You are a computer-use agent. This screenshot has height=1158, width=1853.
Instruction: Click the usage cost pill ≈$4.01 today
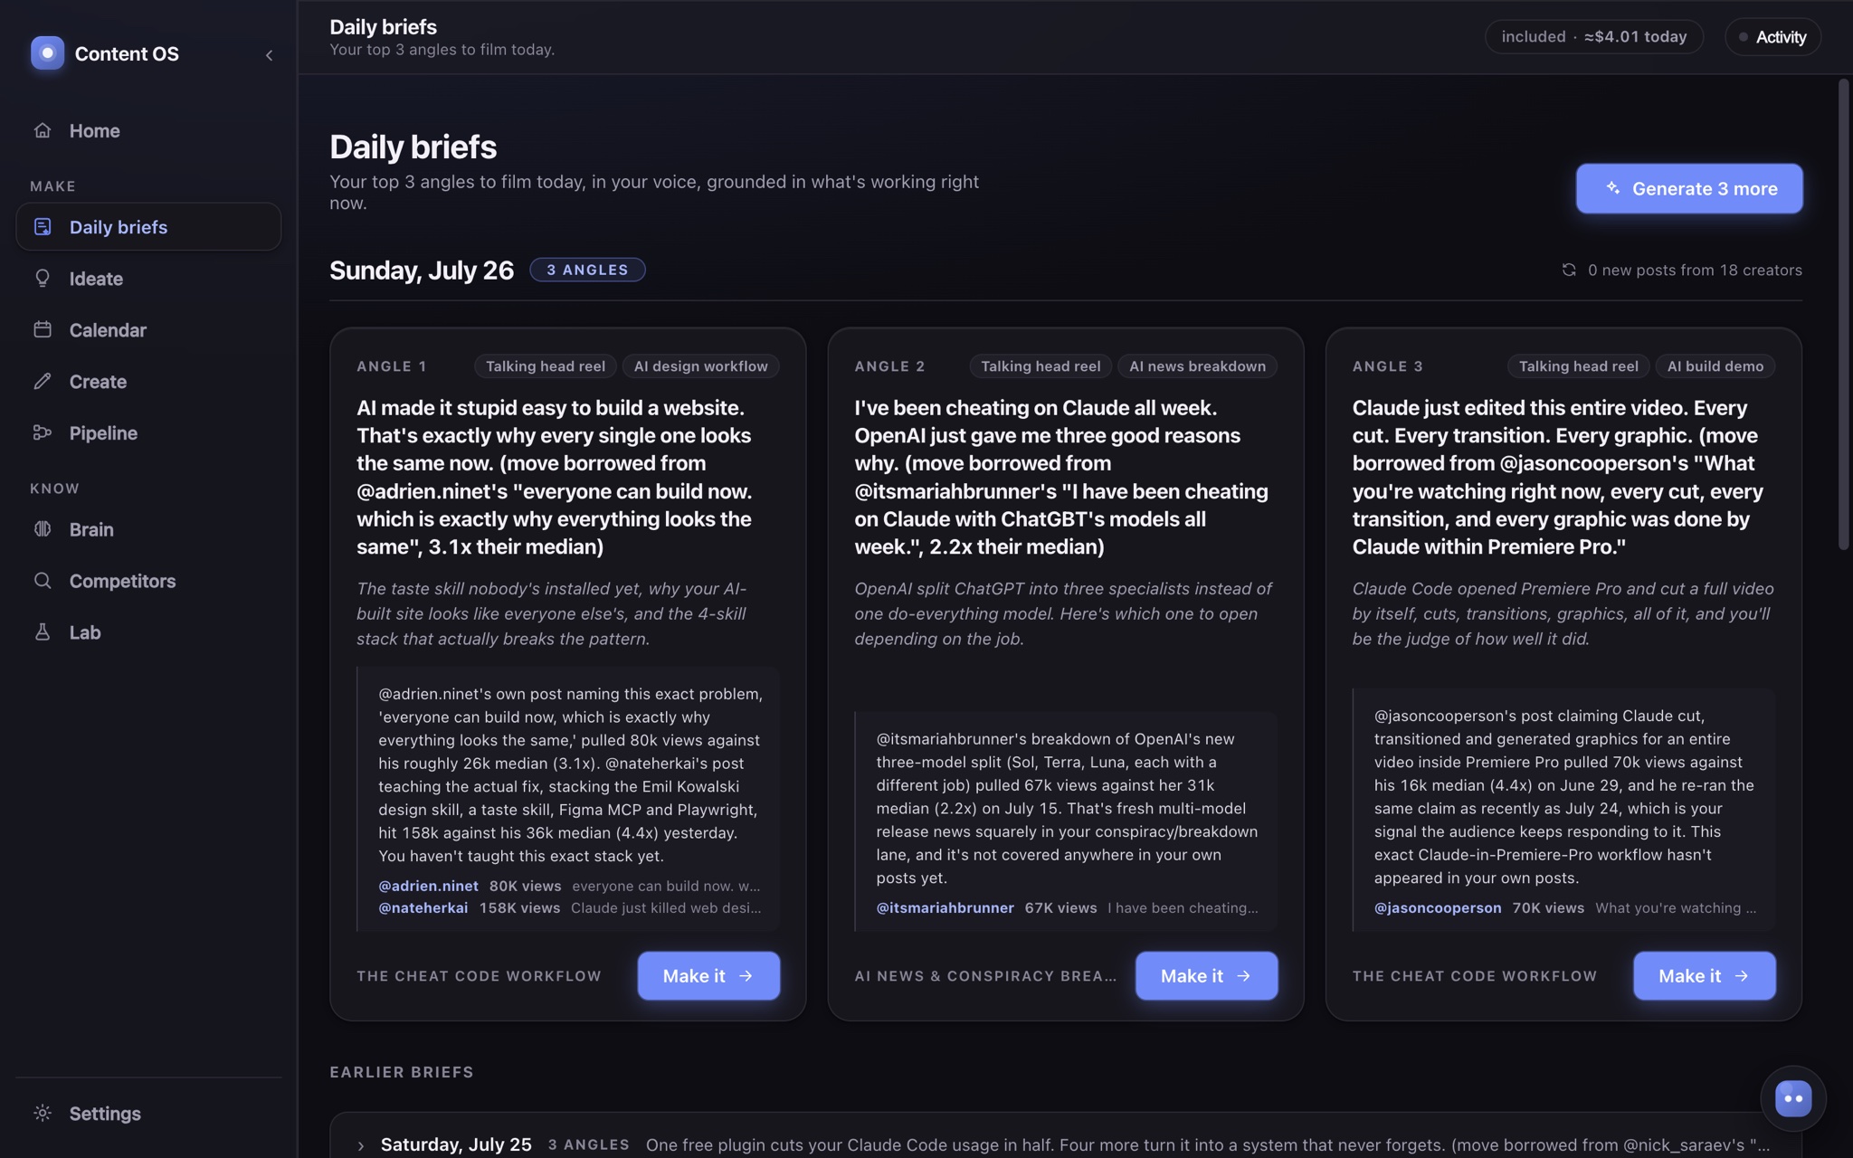pyautogui.click(x=1594, y=37)
